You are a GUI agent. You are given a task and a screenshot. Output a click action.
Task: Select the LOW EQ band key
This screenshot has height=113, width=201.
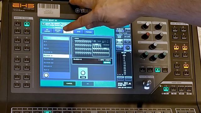143,70
